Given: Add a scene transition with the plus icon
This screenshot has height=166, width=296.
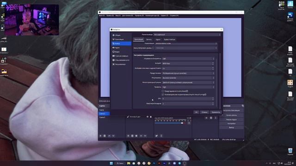Looking at the screenshot, I should pos(206,118).
